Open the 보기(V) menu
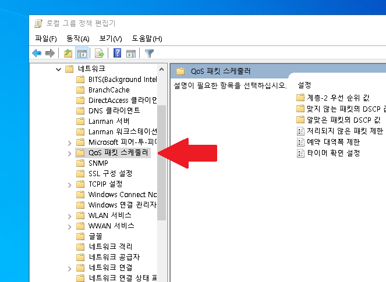 click(x=111, y=38)
